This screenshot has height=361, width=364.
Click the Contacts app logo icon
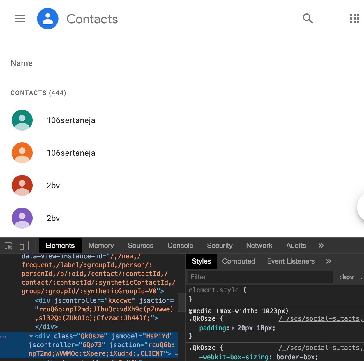coord(48,18)
